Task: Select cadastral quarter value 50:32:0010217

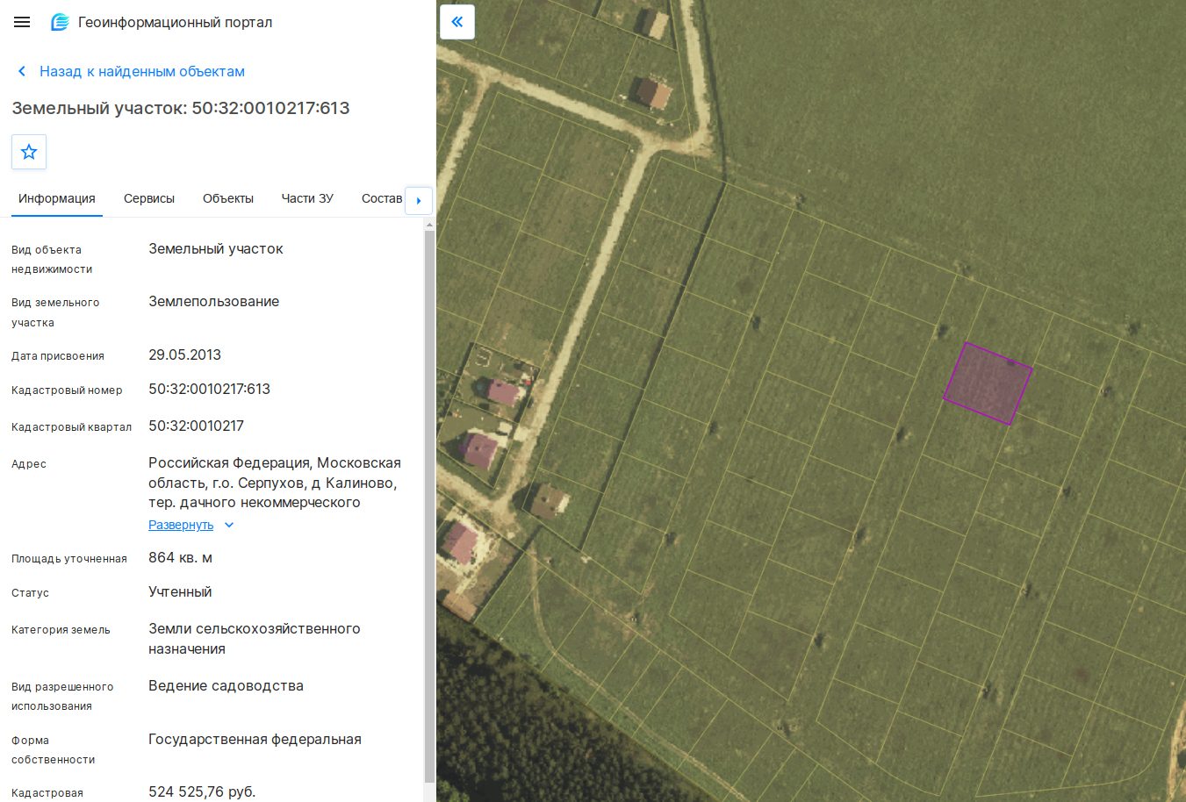Action: pyautogui.click(x=197, y=426)
